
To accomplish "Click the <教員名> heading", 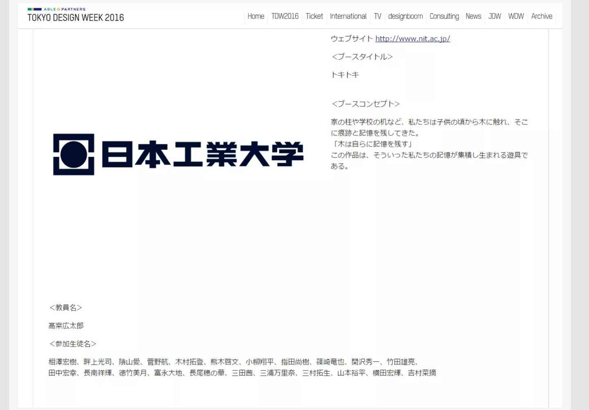I will (65, 308).
